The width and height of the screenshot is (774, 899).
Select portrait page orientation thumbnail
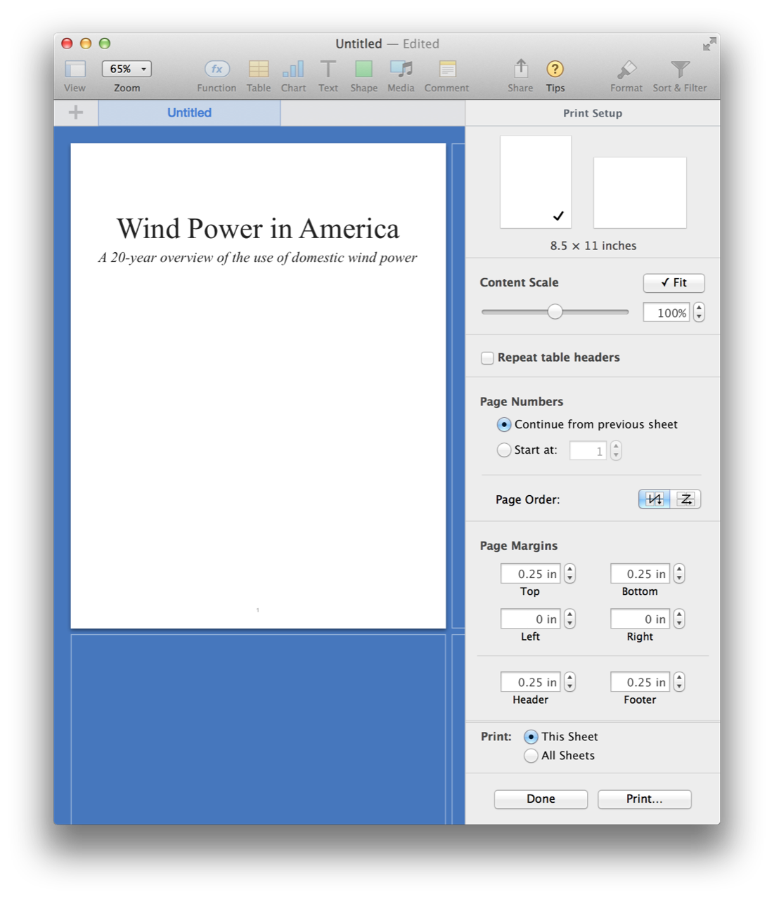pos(536,182)
